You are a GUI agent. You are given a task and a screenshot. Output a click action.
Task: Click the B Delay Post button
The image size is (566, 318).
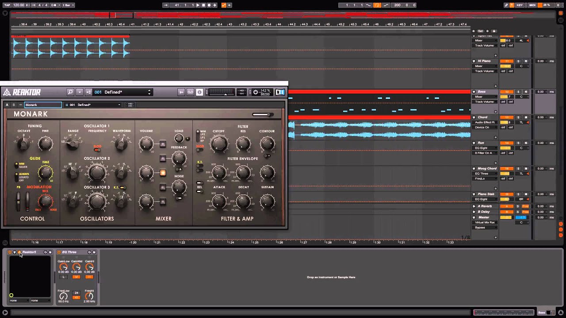point(525,212)
